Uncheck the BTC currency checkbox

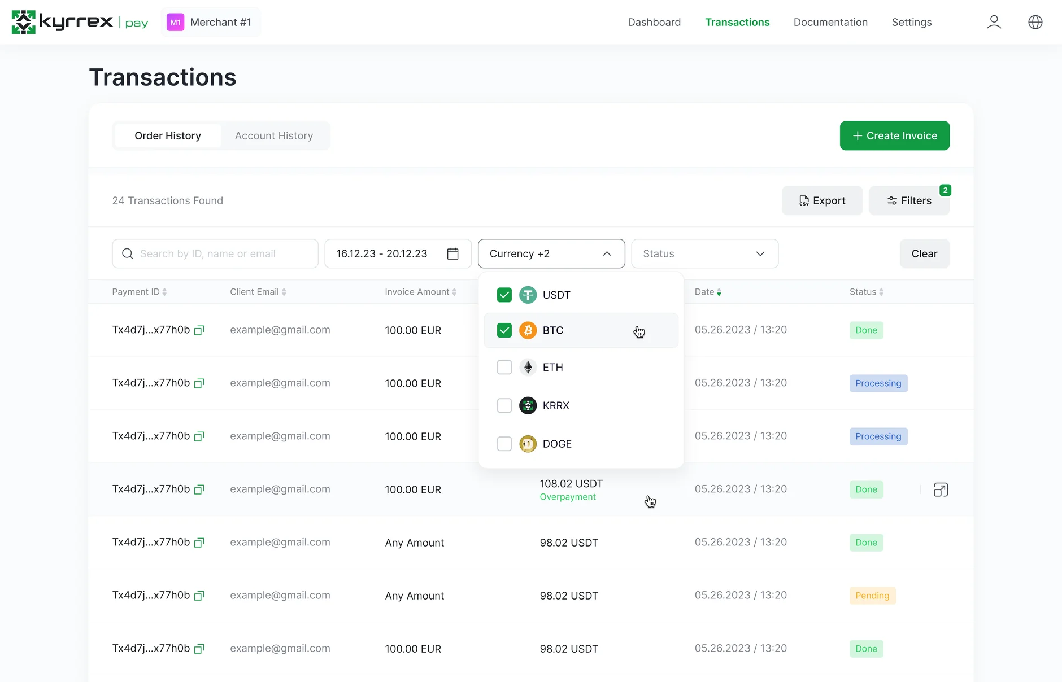[x=504, y=330]
